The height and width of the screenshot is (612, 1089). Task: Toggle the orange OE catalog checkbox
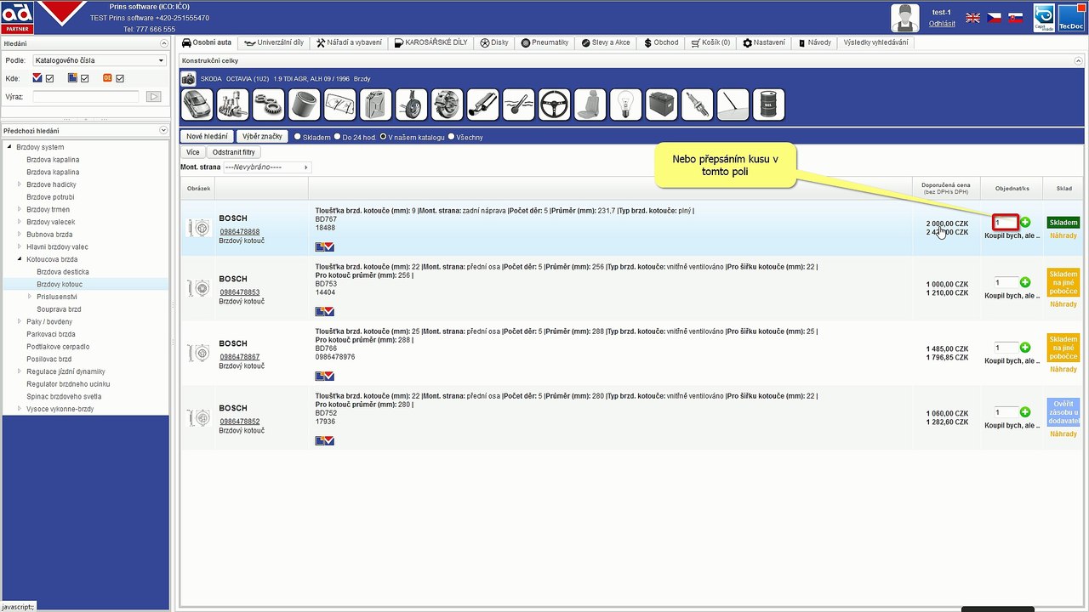120,78
